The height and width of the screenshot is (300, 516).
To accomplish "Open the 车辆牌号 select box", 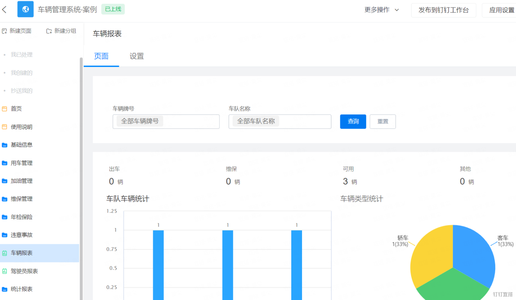I will (166, 122).
